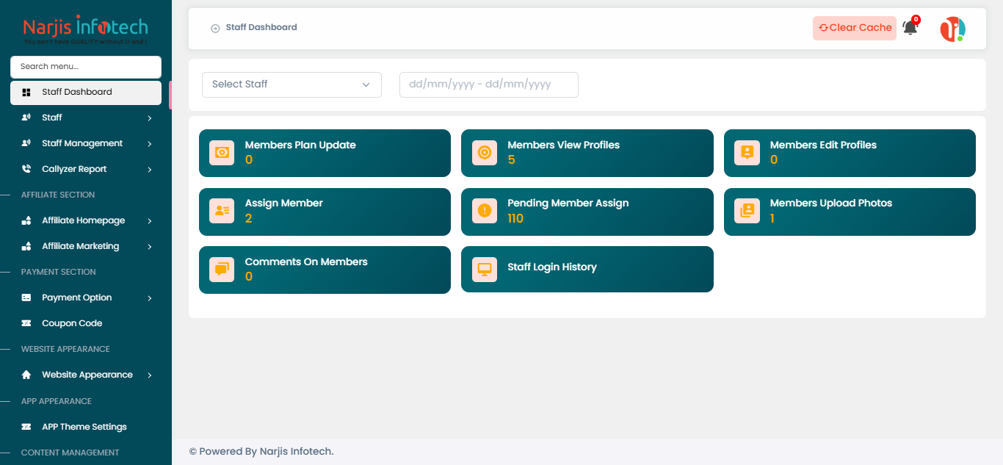Expand the Affiliate Homepage chevron
The width and height of the screenshot is (1003, 465).
click(149, 221)
